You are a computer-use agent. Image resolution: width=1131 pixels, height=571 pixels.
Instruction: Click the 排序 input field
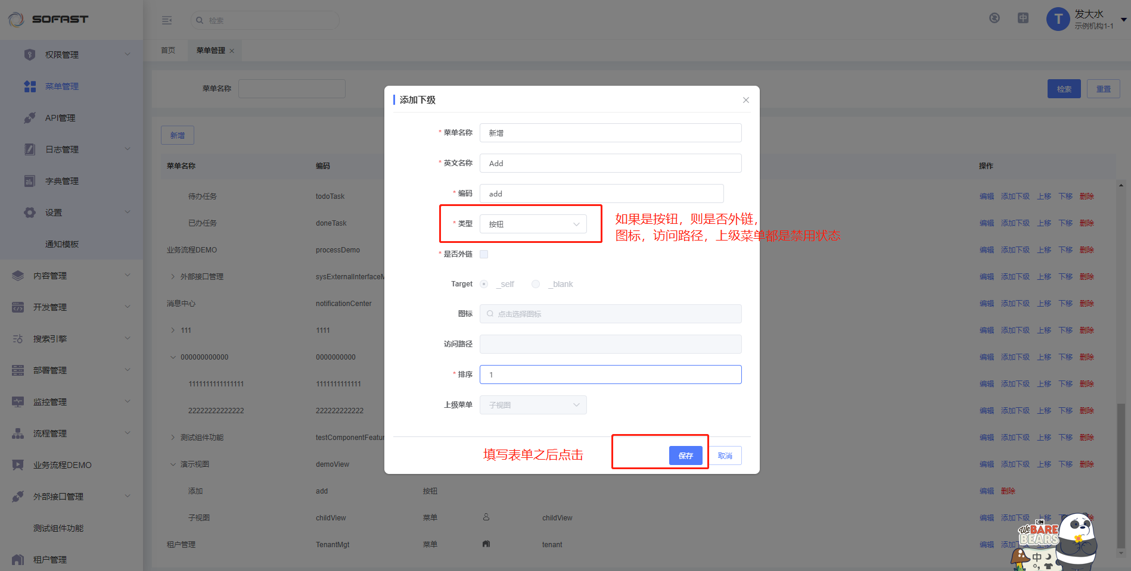point(610,375)
